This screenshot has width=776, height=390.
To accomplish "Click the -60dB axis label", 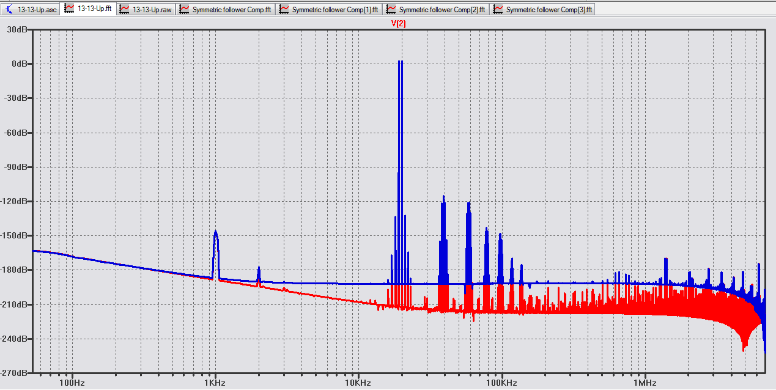I will pos(17,132).
